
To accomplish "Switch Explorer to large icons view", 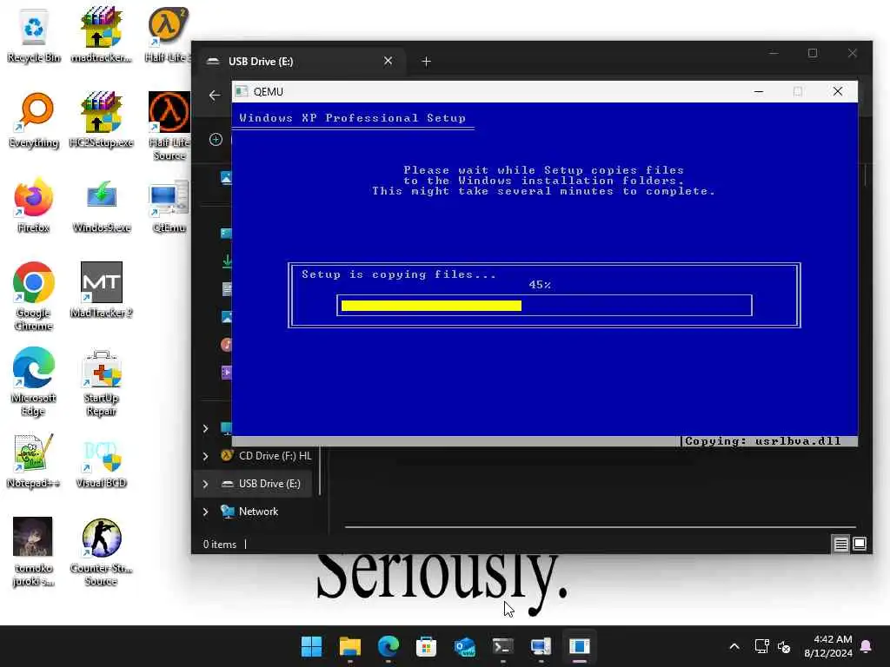I will tap(860, 544).
